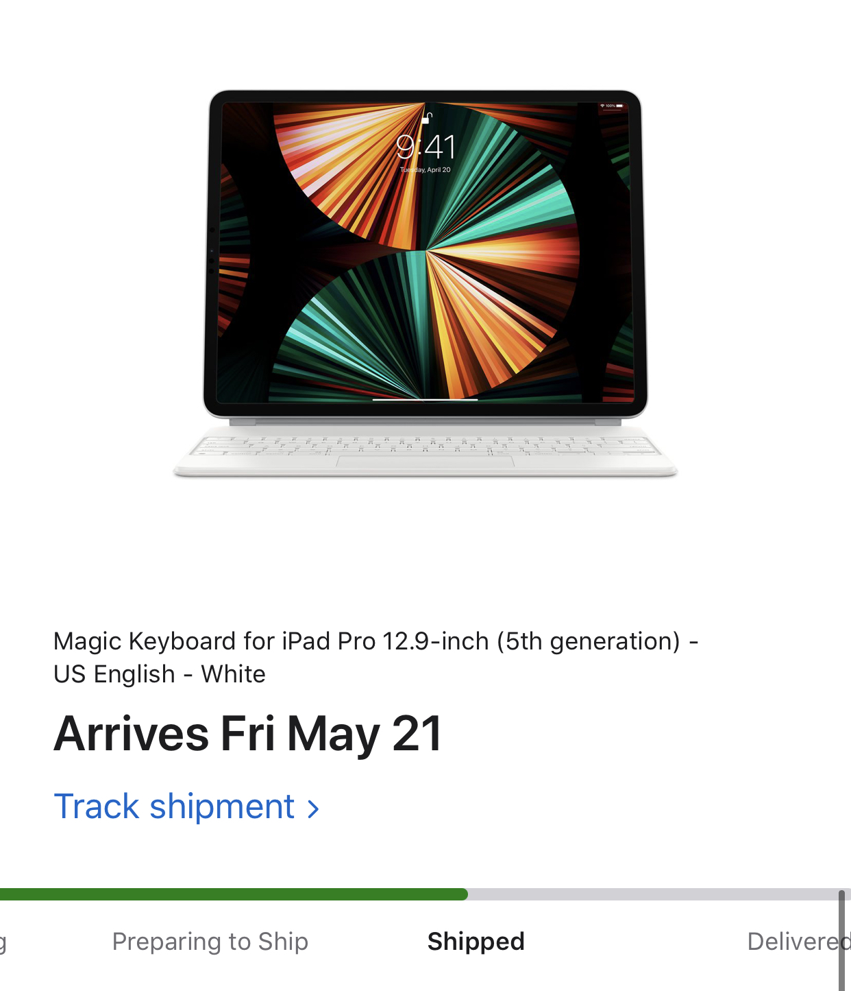Screen dimensions: 851x991
Task: Click the US English - White variant text
Action: [160, 674]
